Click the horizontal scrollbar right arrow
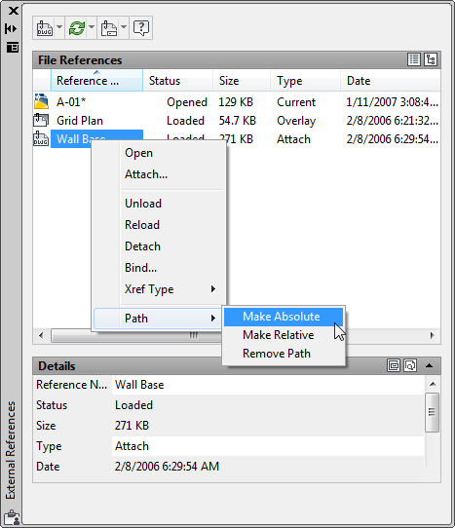This screenshot has height=528, width=455. (x=432, y=335)
